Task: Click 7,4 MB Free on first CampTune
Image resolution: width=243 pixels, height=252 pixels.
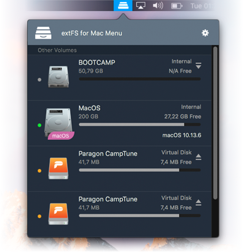Action: tap(176, 162)
